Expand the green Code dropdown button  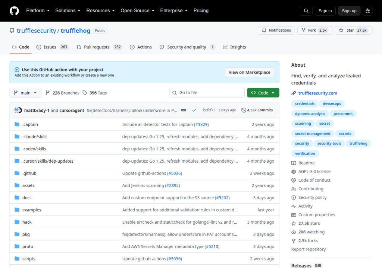(263, 93)
